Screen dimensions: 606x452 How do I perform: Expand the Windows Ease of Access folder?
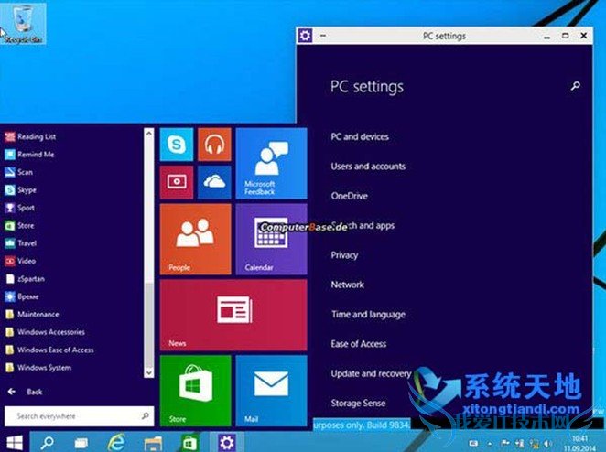[49, 350]
